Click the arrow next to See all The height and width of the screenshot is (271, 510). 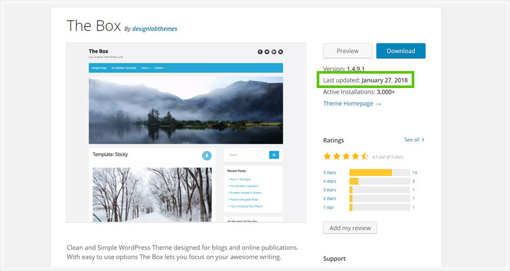pos(423,140)
